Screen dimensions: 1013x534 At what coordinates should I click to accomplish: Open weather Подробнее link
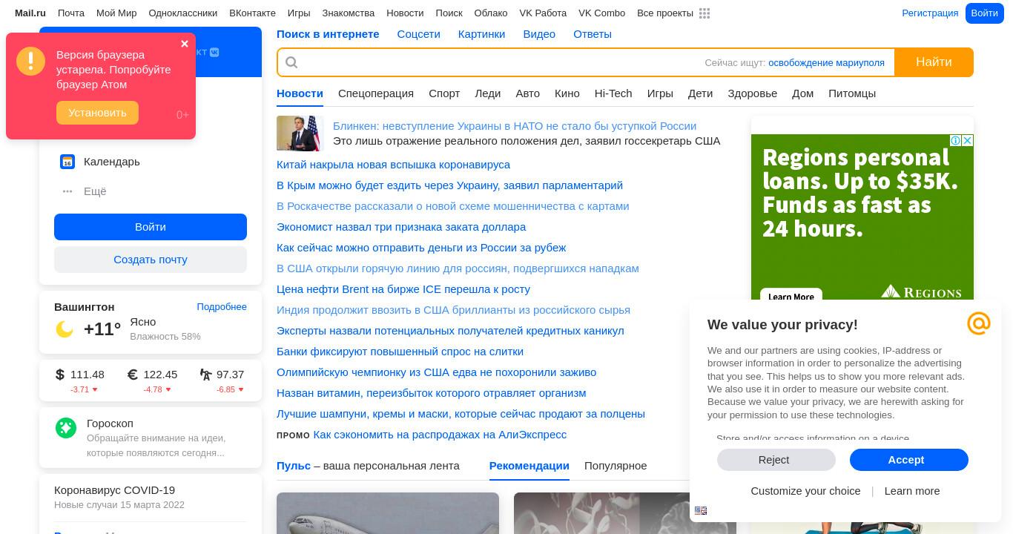[x=222, y=307]
